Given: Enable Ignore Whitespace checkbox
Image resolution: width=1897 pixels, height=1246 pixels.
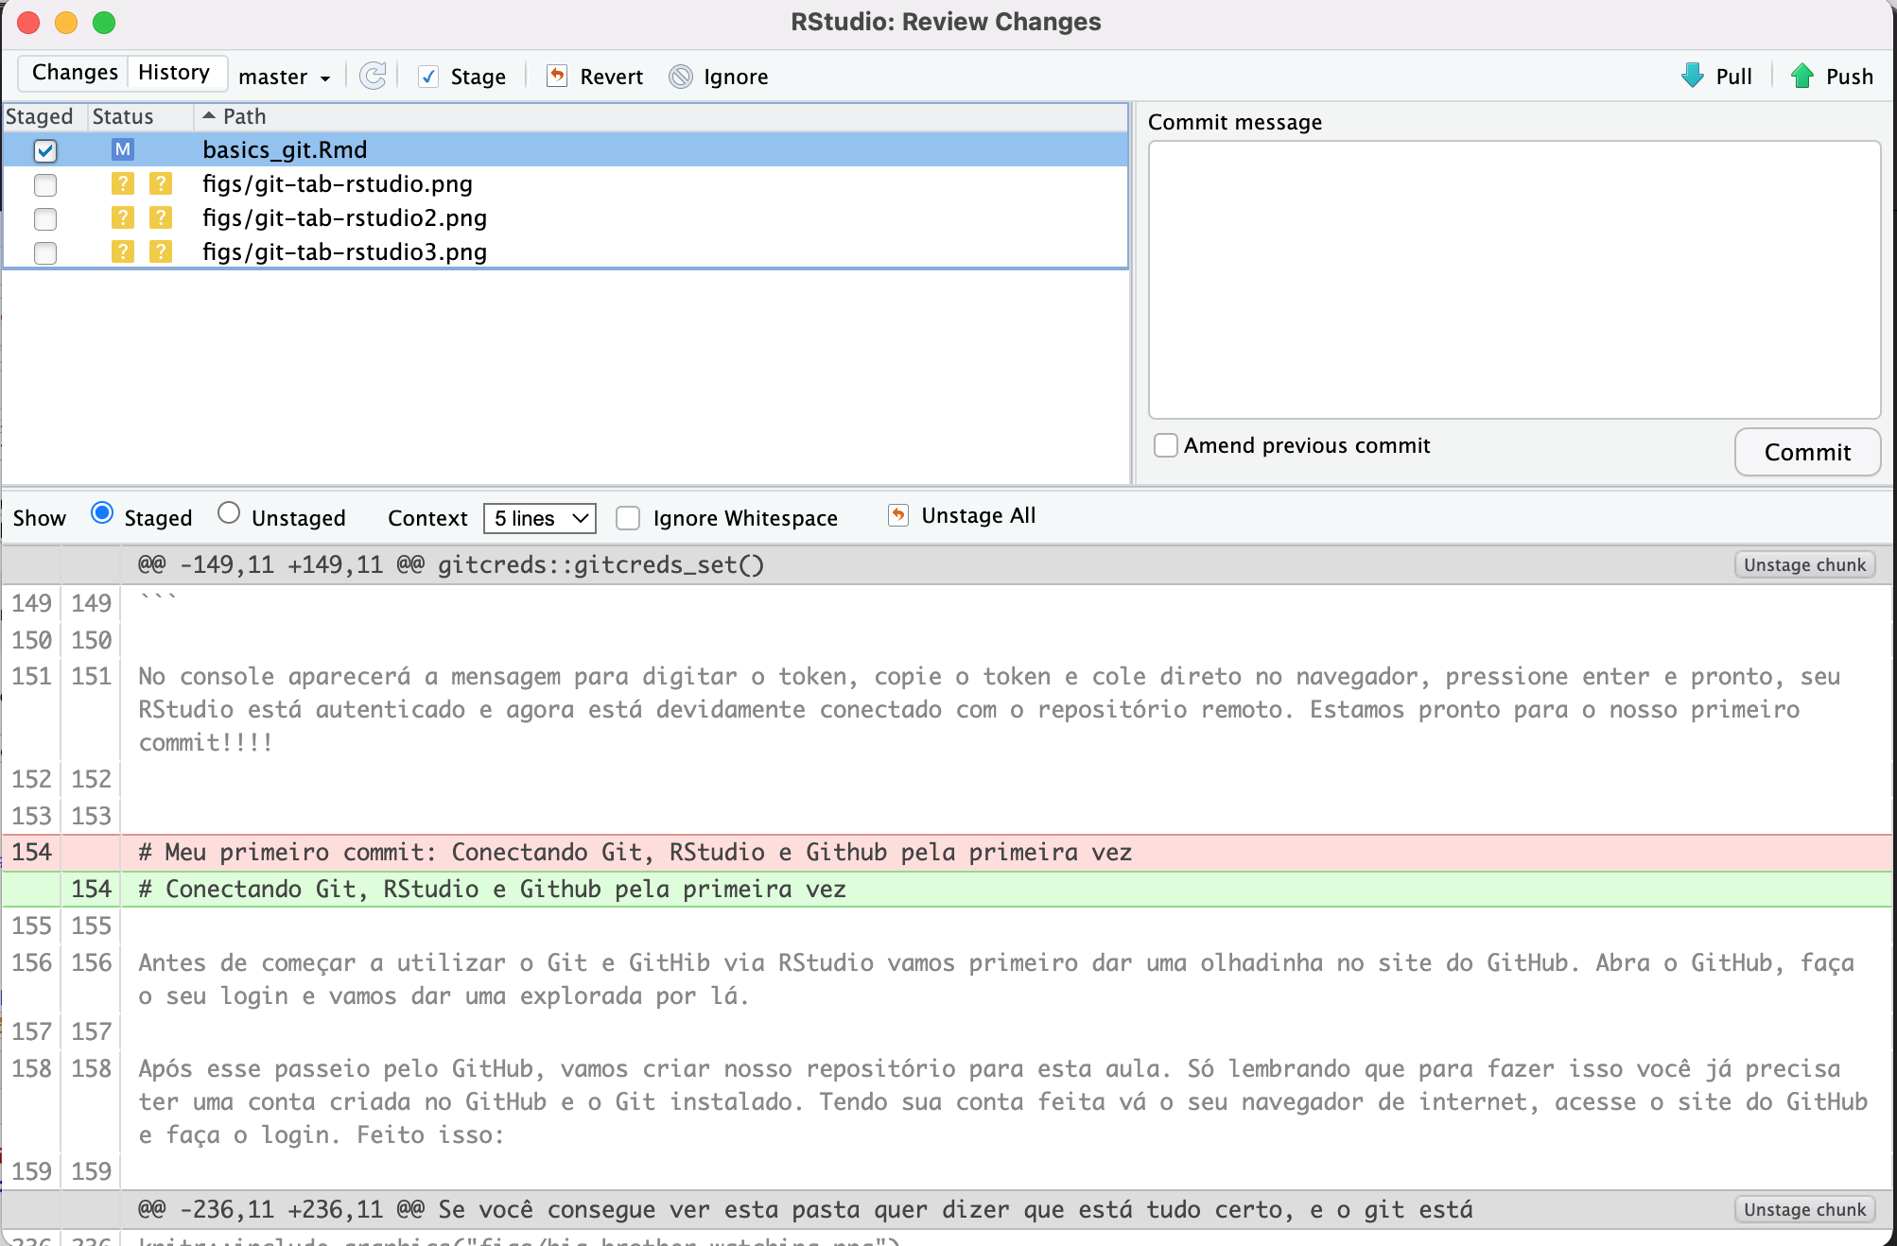Looking at the screenshot, I should click(x=628, y=518).
